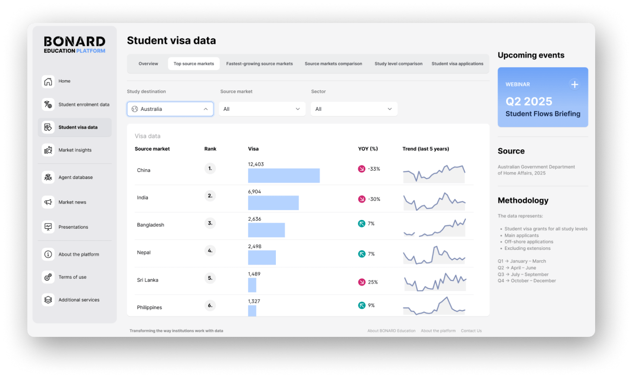Screen dimensions: 632x378
Task: Select the Agent database icon
Action: pyautogui.click(x=48, y=177)
